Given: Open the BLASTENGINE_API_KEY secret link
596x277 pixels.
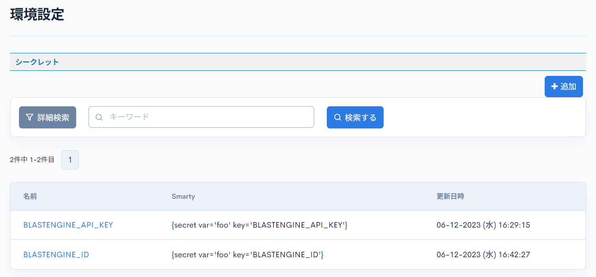Looking at the screenshot, I should (68, 225).
